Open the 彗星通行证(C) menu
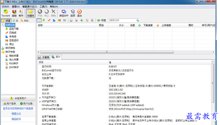The height and width of the screenshot is (125, 220). click(x=30, y=7)
